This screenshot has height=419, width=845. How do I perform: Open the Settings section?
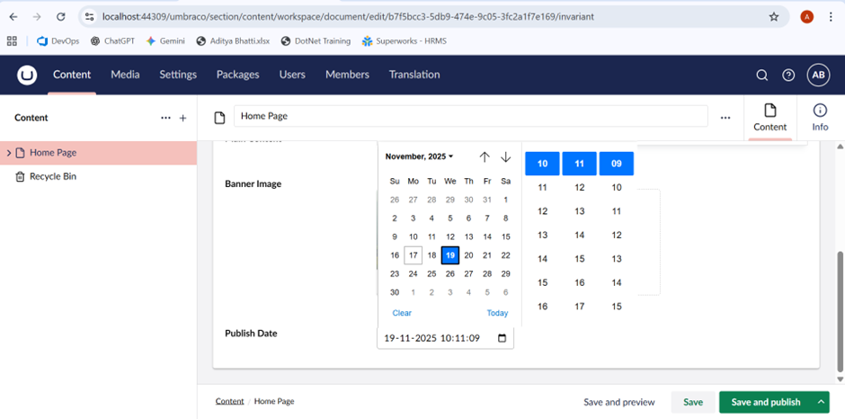click(x=178, y=75)
